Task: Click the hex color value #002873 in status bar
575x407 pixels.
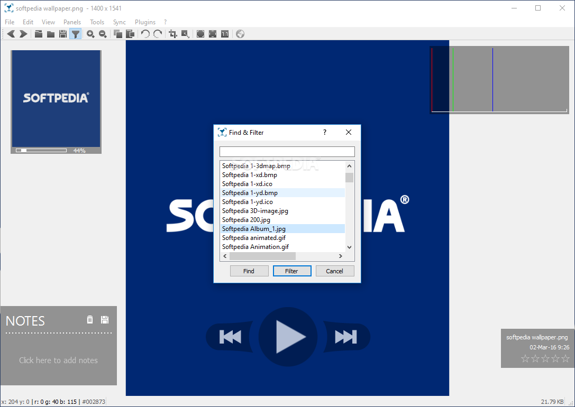Action: 94,402
